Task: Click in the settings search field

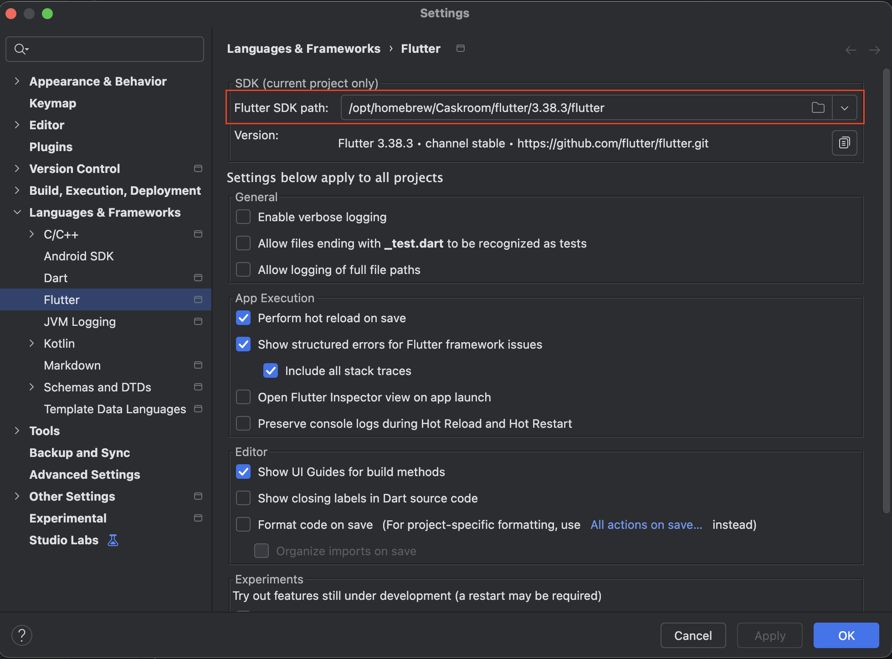Action: pyautogui.click(x=114, y=49)
